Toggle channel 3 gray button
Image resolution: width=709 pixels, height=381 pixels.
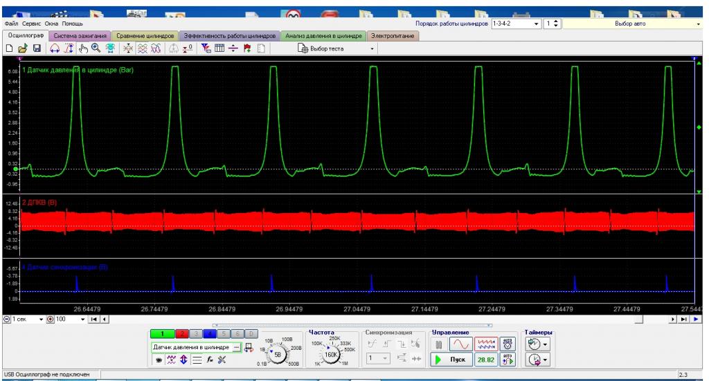tap(196, 334)
